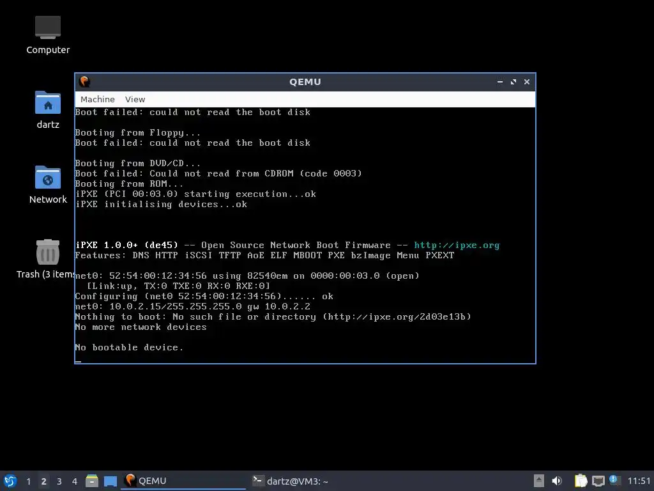The height and width of the screenshot is (491, 654).
Task: Open the removable media eject tray icon
Action: click(x=539, y=481)
